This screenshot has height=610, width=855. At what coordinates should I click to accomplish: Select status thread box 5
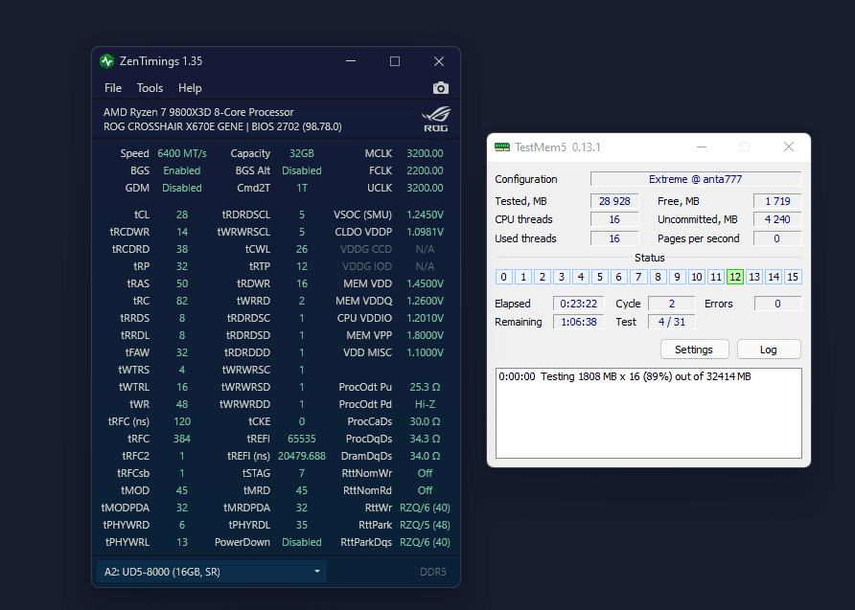[600, 277]
